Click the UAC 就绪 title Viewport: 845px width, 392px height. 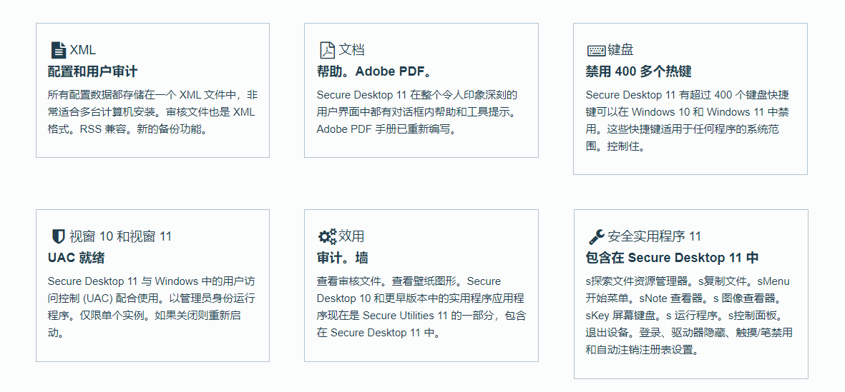(x=77, y=258)
